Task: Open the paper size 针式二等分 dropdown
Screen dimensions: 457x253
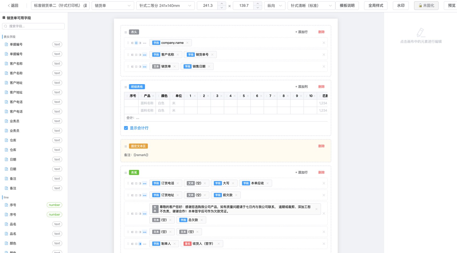Action: coord(165,5)
